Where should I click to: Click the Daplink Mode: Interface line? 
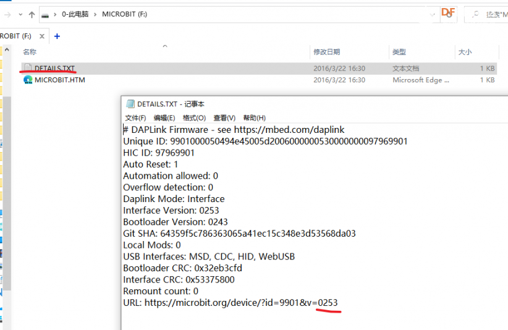click(174, 199)
